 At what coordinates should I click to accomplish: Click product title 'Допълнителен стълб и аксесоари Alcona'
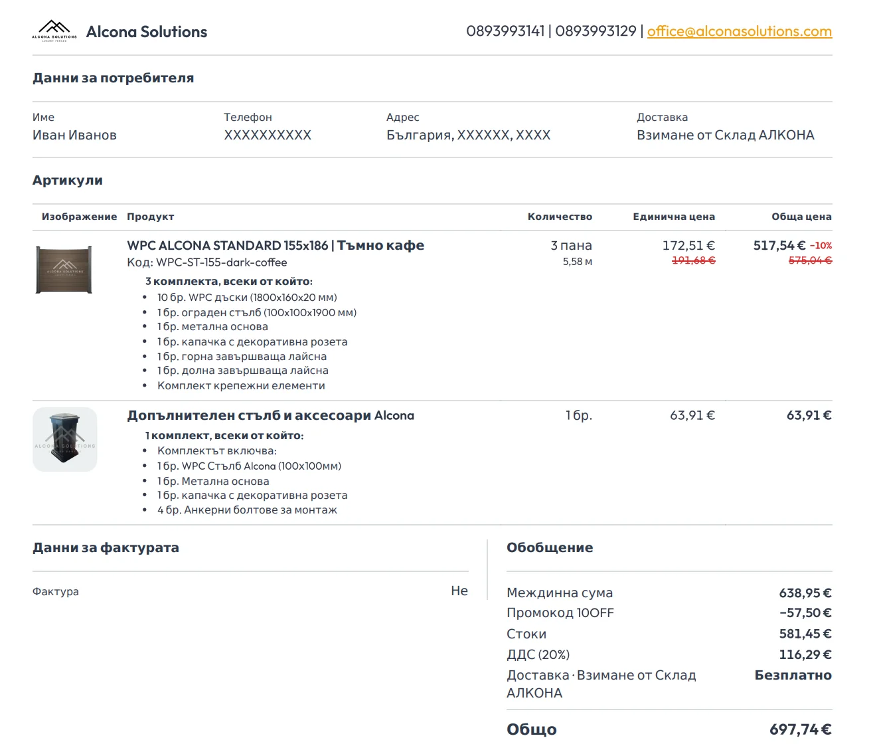tap(271, 415)
